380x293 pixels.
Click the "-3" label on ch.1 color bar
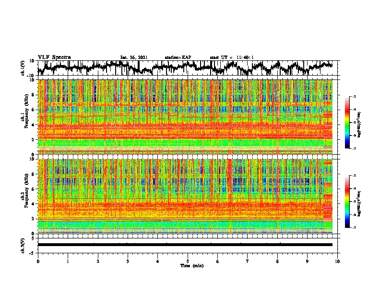click(x=354, y=97)
